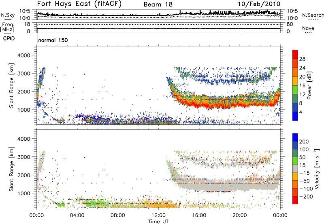Click the power panel 'Slant Range [km]' label
This screenshot has height=224, width=324.
[11, 85]
